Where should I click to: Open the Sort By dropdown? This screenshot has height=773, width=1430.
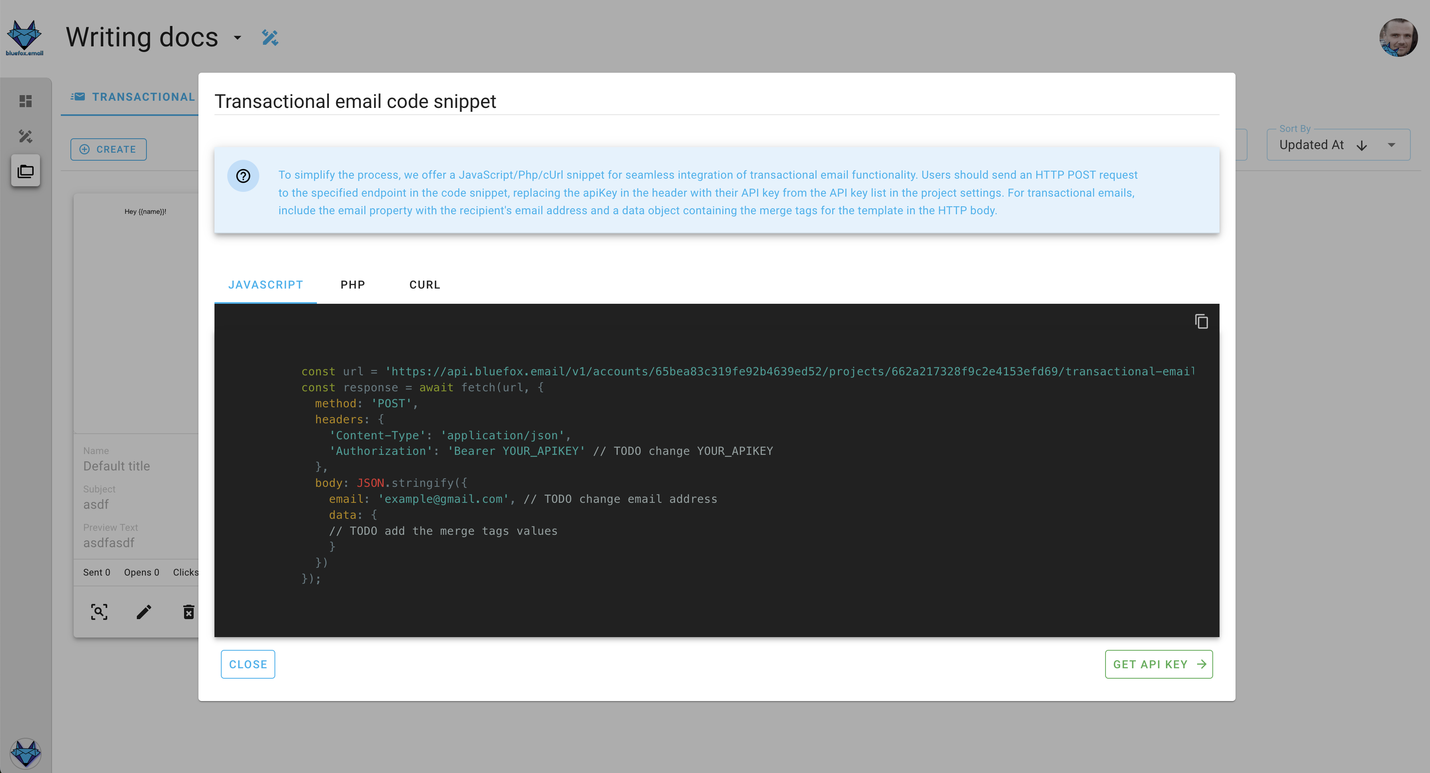1392,145
